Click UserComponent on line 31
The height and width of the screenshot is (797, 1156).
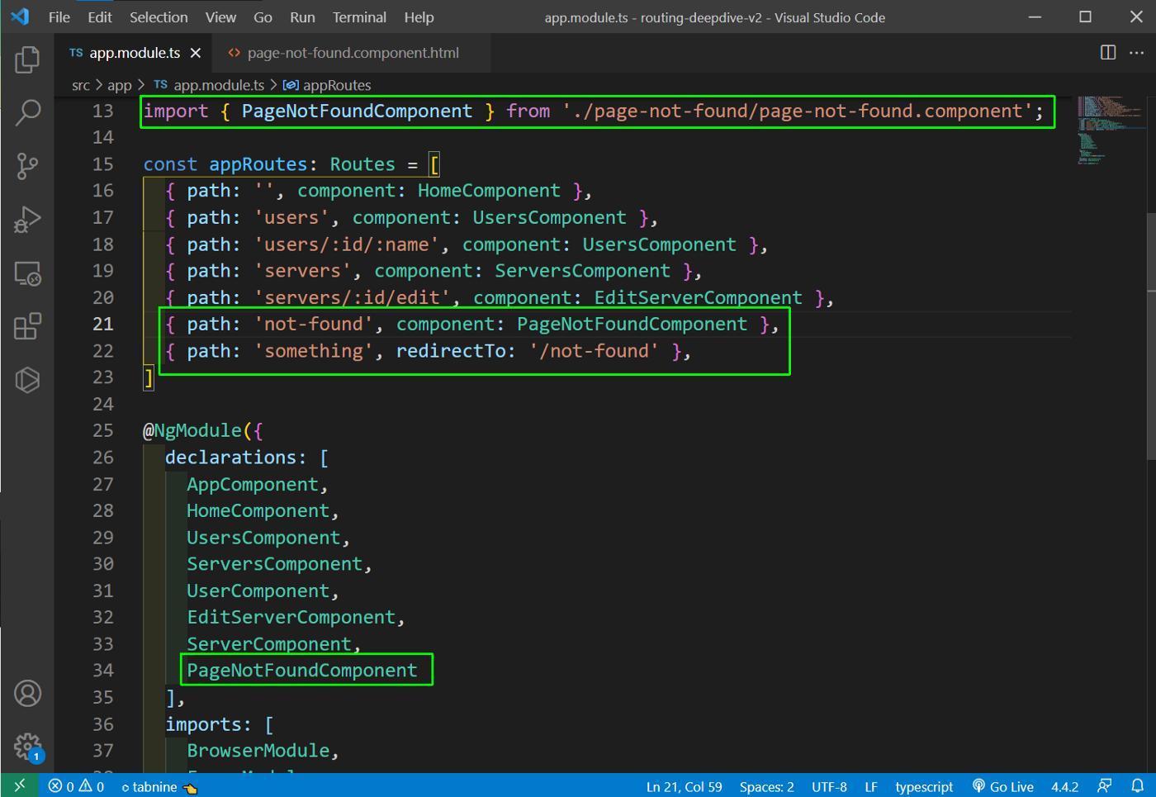(258, 591)
